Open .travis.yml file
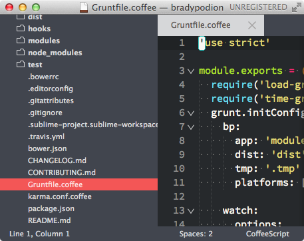The height and width of the screenshot is (241, 304). click(x=47, y=136)
